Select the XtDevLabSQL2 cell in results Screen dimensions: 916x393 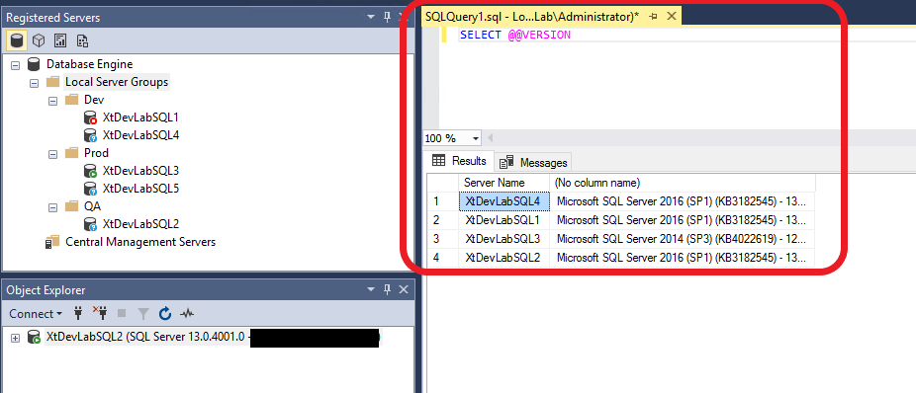pyautogui.click(x=504, y=257)
